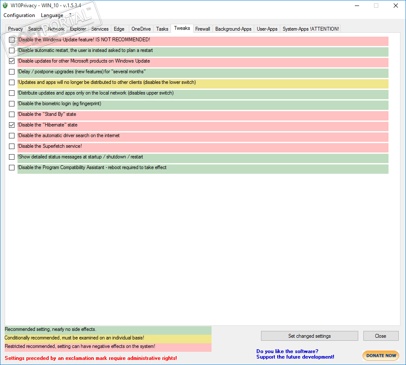Select the Tweaks tab
The image size is (406, 365).
(x=182, y=28)
